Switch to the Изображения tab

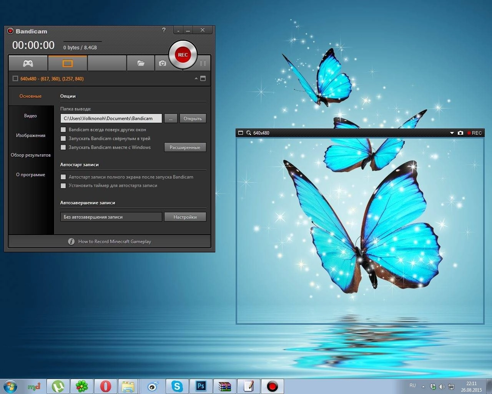[x=31, y=135]
